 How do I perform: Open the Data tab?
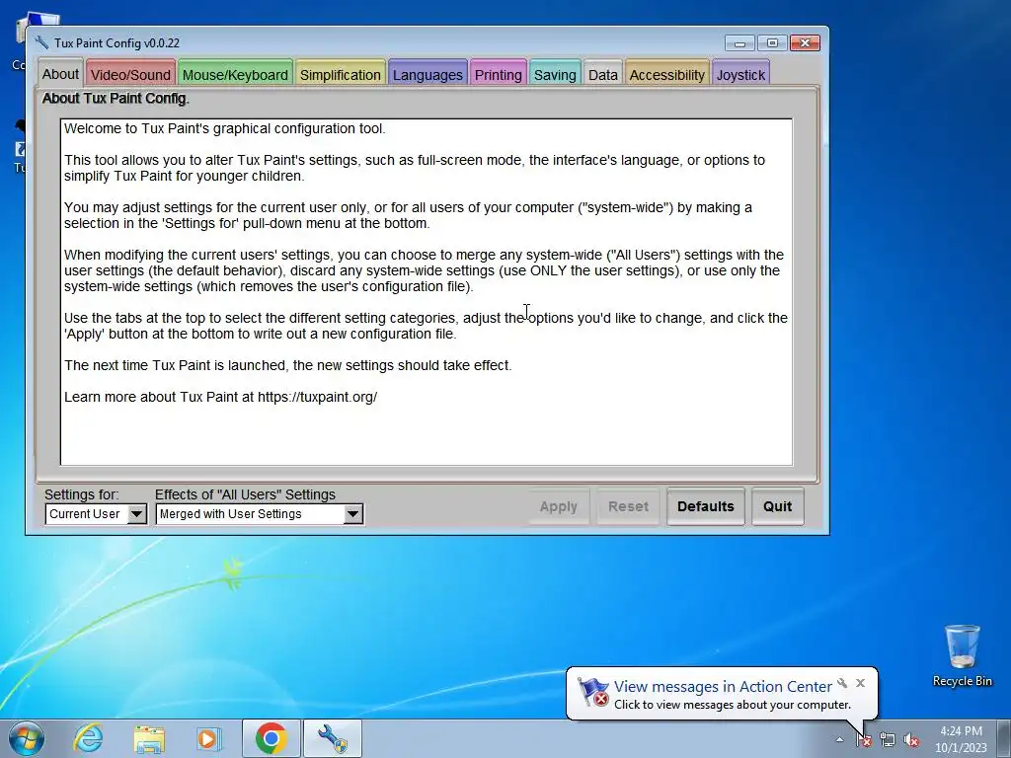tap(603, 75)
